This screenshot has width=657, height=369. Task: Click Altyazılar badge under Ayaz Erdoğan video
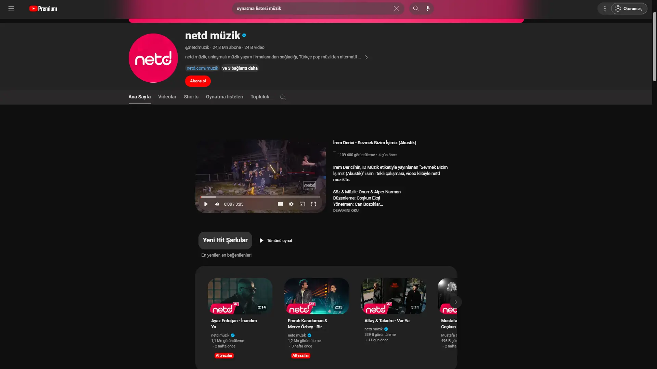click(x=224, y=356)
